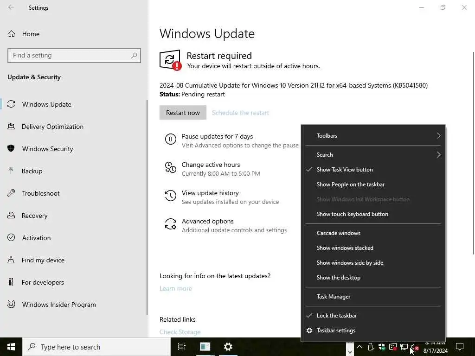Click the Windows Update tray icon

pos(393,347)
